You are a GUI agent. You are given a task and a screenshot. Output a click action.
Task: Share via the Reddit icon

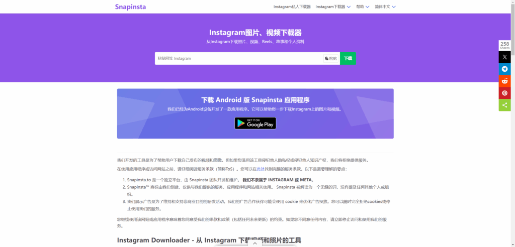point(504,81)
